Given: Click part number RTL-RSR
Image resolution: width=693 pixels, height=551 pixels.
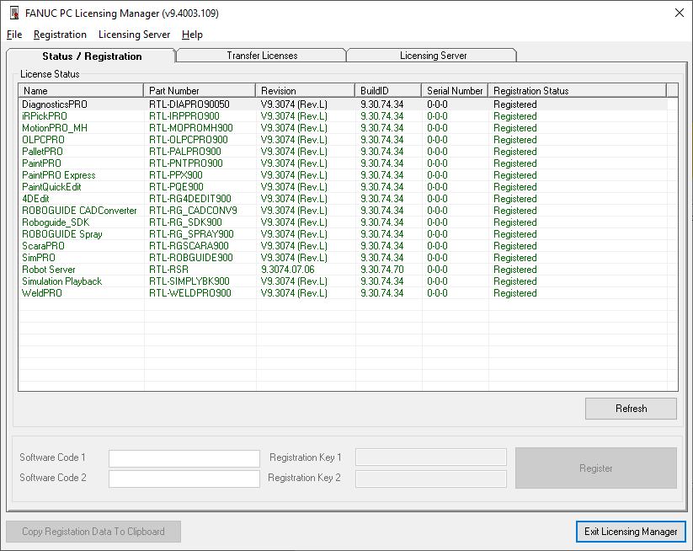Looking at the screenshot, I should point(169,270).
